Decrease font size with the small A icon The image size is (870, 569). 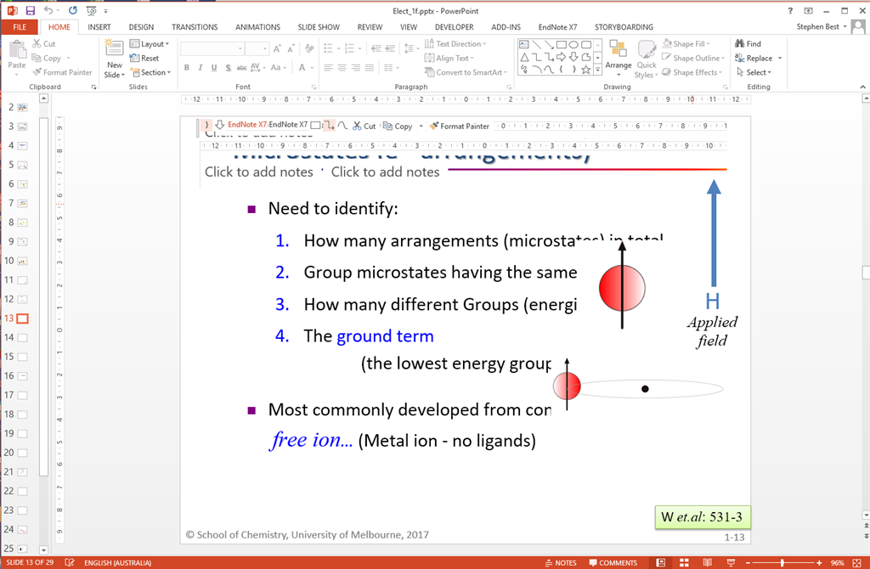[291, 48]
